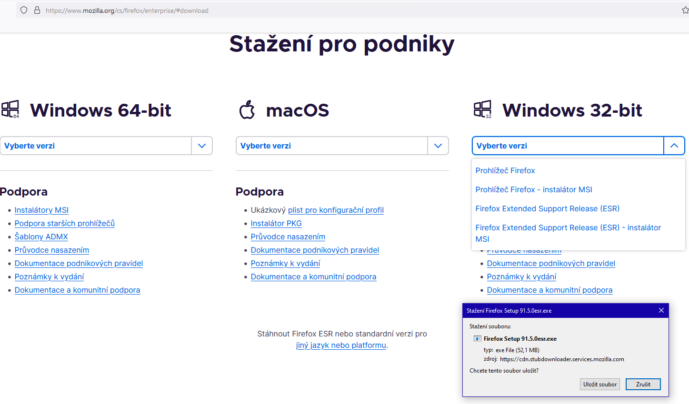This screenshot has height=404, width=689.
Task: Cancel the download with Zrušit
Action: point(643,384)
